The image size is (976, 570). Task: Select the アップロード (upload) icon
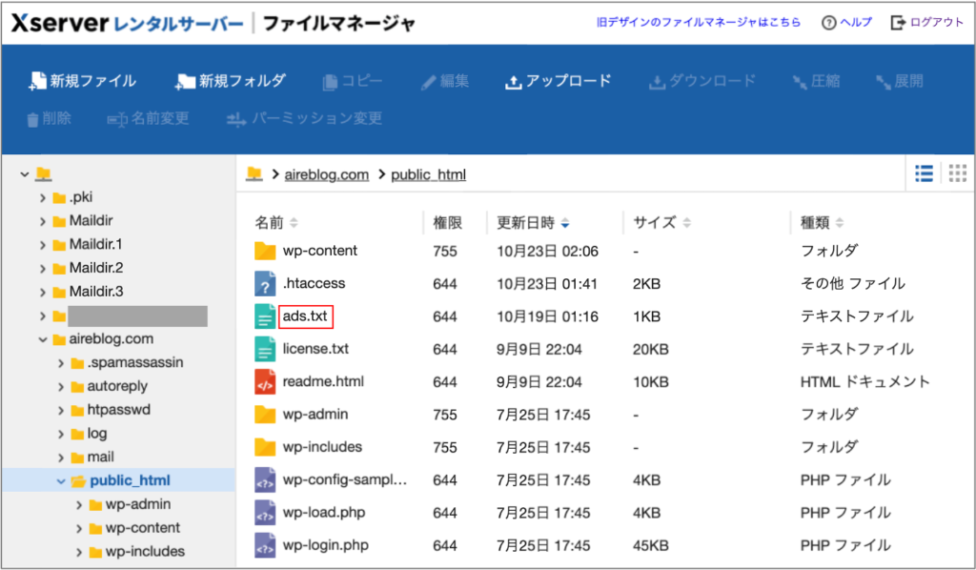[514, 81]
